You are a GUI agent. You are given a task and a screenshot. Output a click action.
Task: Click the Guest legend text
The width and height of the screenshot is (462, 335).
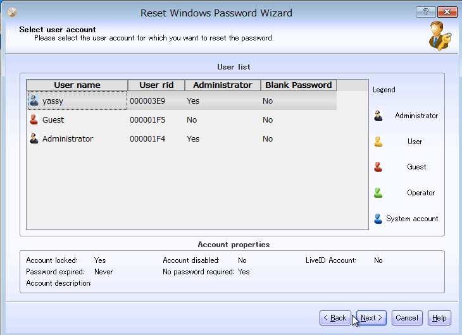tap(416, 167)
